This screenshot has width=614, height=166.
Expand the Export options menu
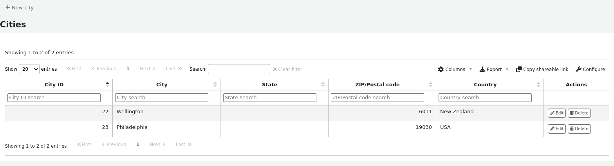click(494, 69)
